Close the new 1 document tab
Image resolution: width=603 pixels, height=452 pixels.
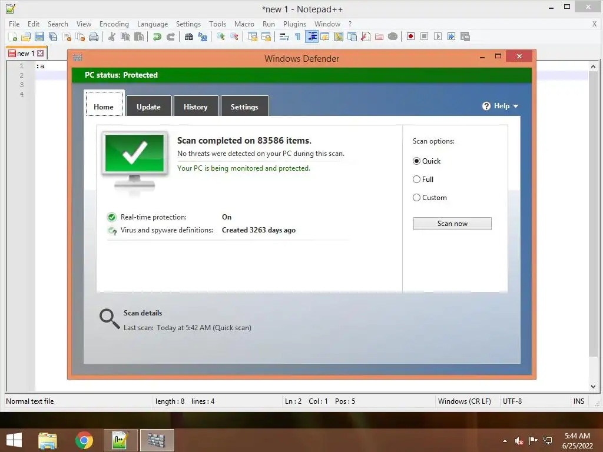point(41,54)
